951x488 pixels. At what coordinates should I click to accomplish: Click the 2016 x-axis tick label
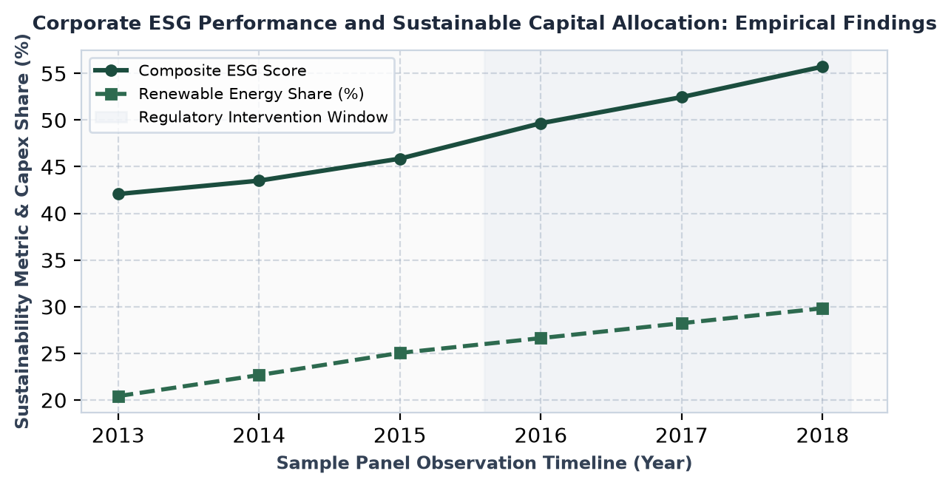pyautogui.click(x=541, y=436)
